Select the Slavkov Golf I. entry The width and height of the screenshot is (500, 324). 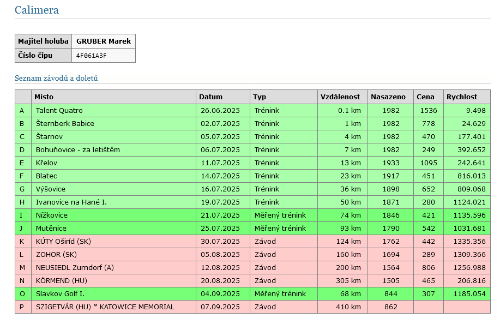(x=61, y=294)
